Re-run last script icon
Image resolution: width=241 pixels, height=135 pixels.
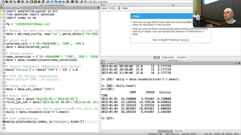pyautogui.click(x=43, y=1)
